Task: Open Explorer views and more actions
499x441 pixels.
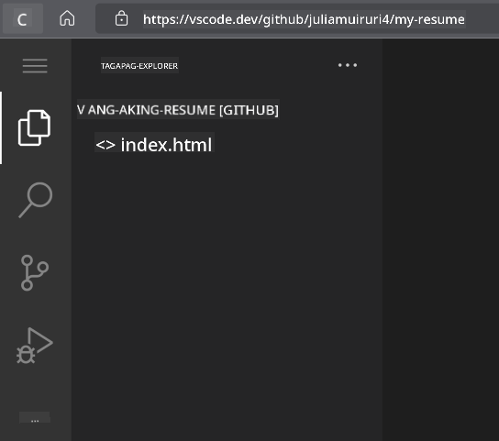Action: click(348, 65)
